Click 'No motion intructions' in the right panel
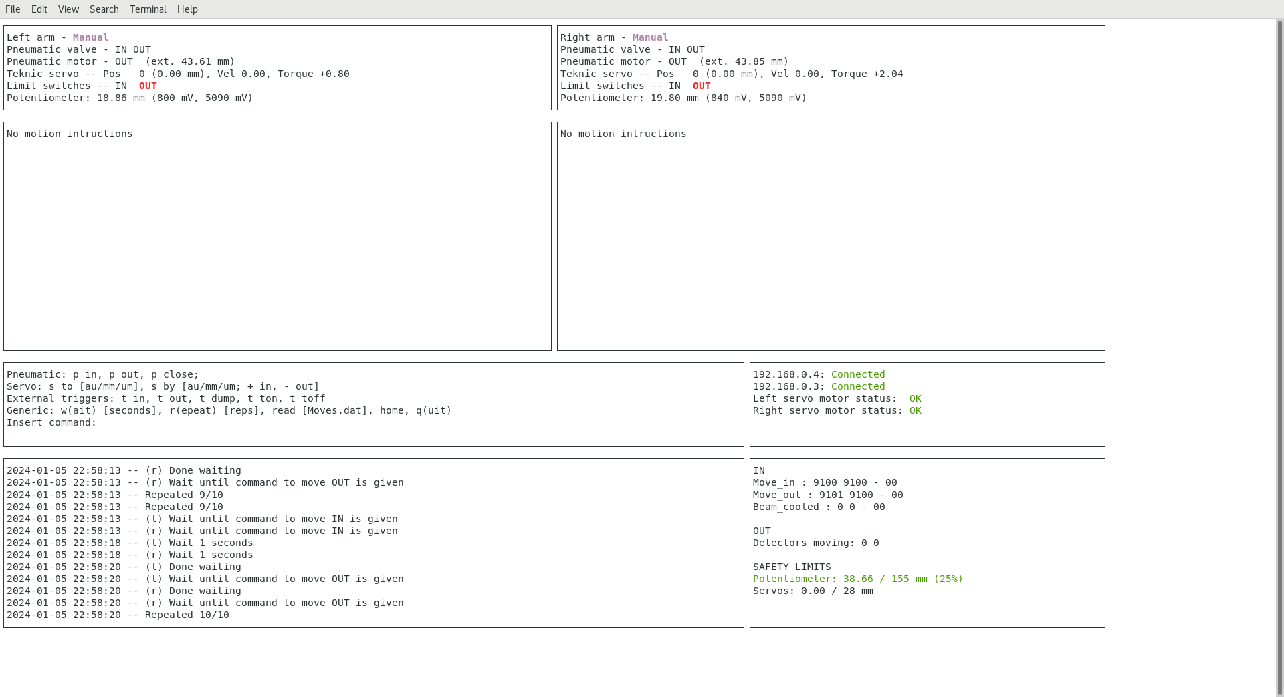This screenshot has height=697, width=1284. point(623,134)
